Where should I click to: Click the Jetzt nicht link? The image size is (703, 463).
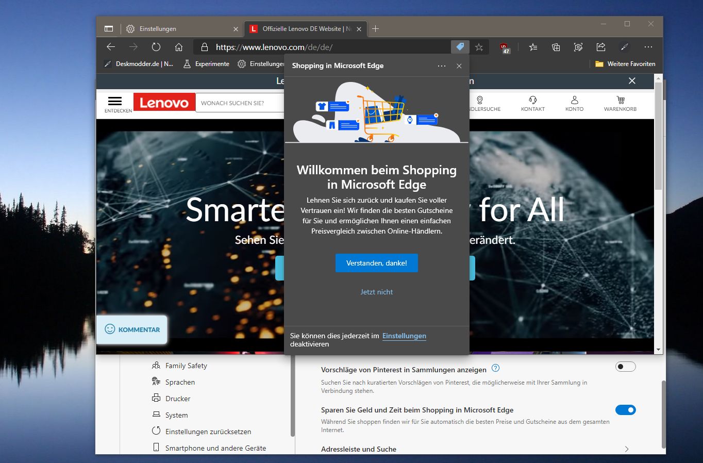click(376, 292)
